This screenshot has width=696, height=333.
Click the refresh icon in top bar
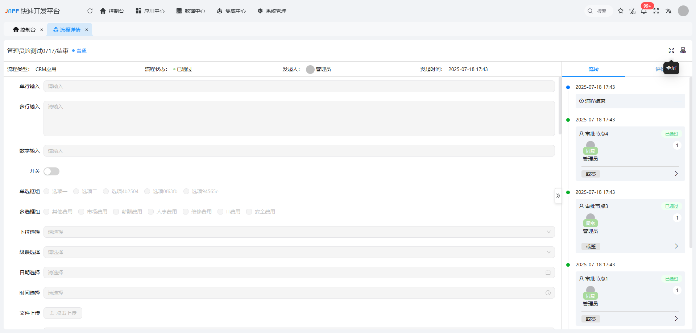[x=90, y=11]
